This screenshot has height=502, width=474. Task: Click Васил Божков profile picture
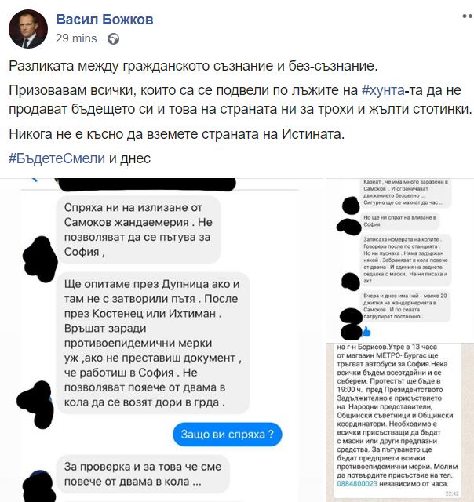pos(28,29)
